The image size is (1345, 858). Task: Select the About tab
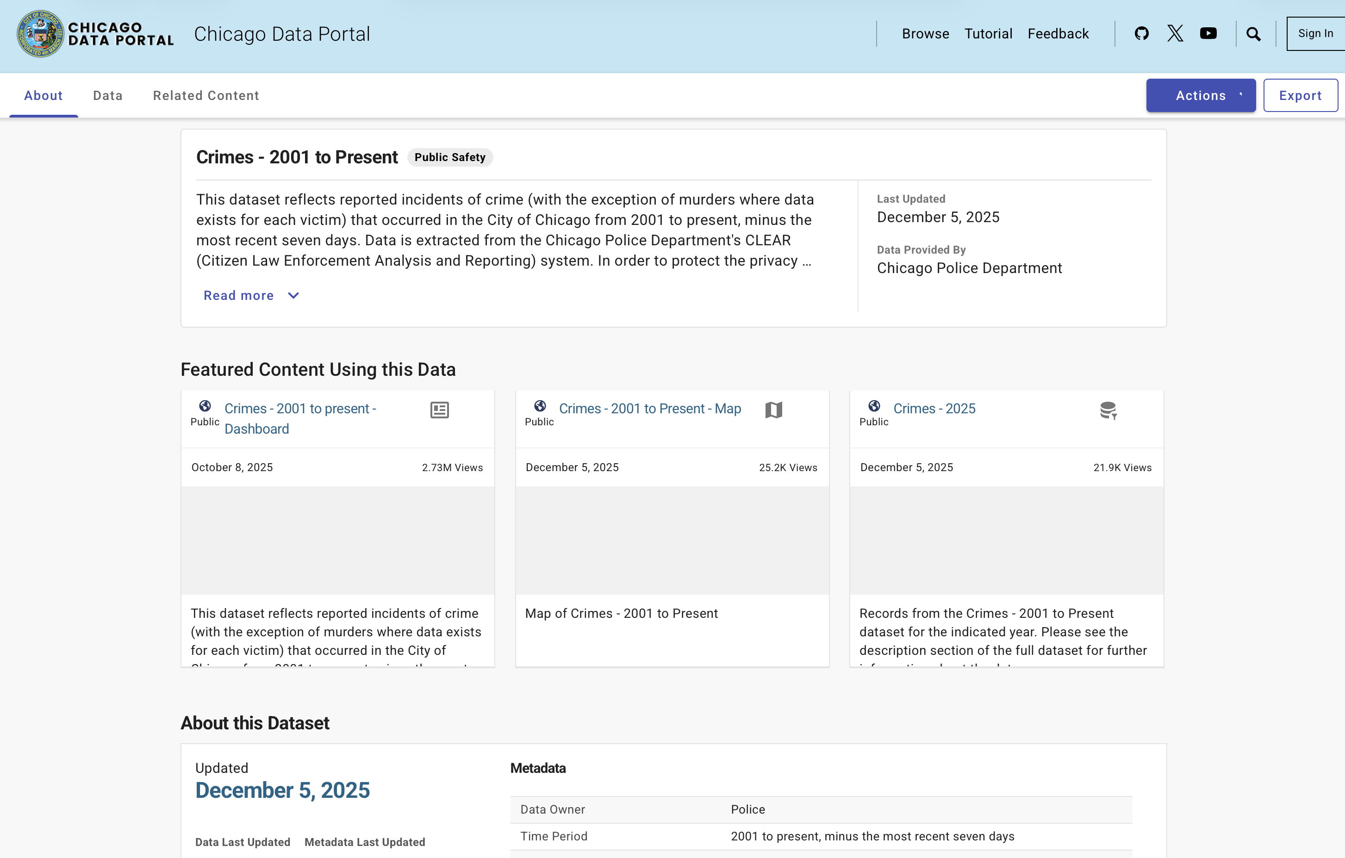point(44,95)
